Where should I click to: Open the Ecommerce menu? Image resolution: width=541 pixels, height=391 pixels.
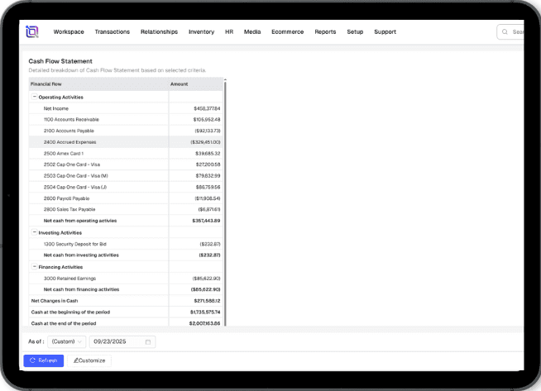pyautogui.click(x=287, y=32)
